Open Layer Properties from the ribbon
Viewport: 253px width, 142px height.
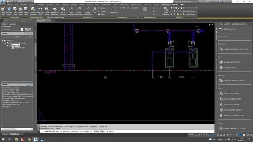click(166, 11)
